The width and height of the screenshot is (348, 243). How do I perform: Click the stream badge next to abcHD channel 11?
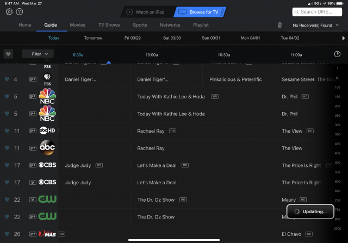click(33, 130)
